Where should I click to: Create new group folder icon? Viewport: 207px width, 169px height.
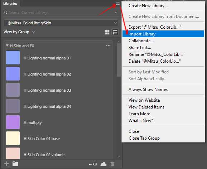pyautogui.click(x=15, y=164)
